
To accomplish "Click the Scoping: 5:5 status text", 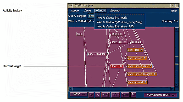I will [170, 21].
